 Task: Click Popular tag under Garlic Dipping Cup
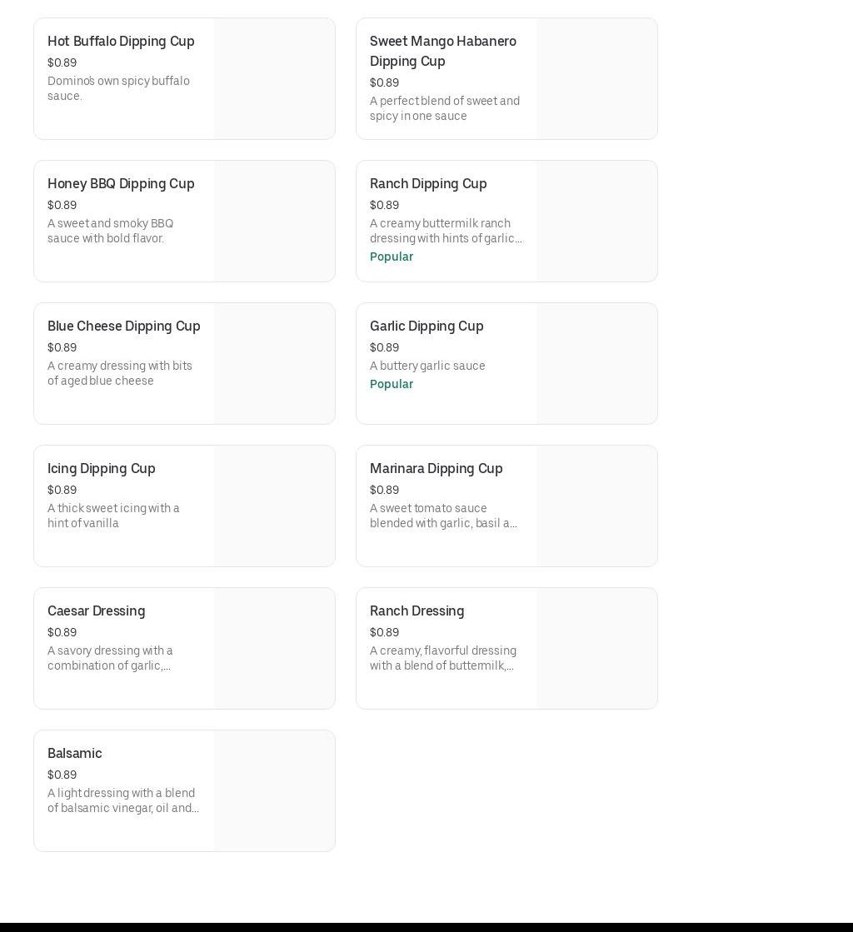tap(392, 384)
